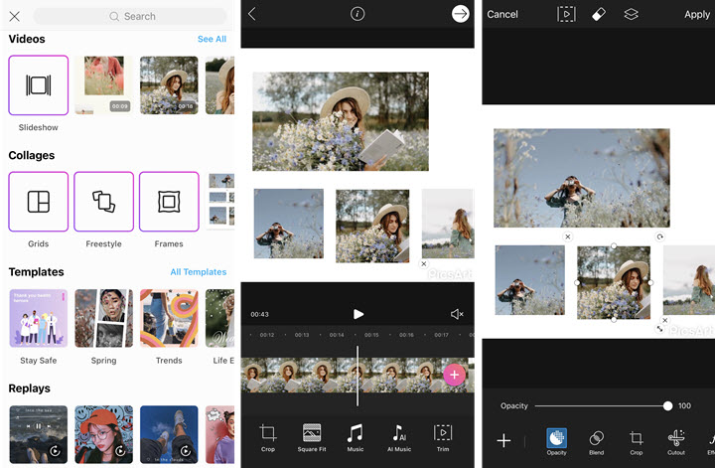Open the AI Music tool
Viewport: 715px width, 468px height.
click(x=399, y=433)
